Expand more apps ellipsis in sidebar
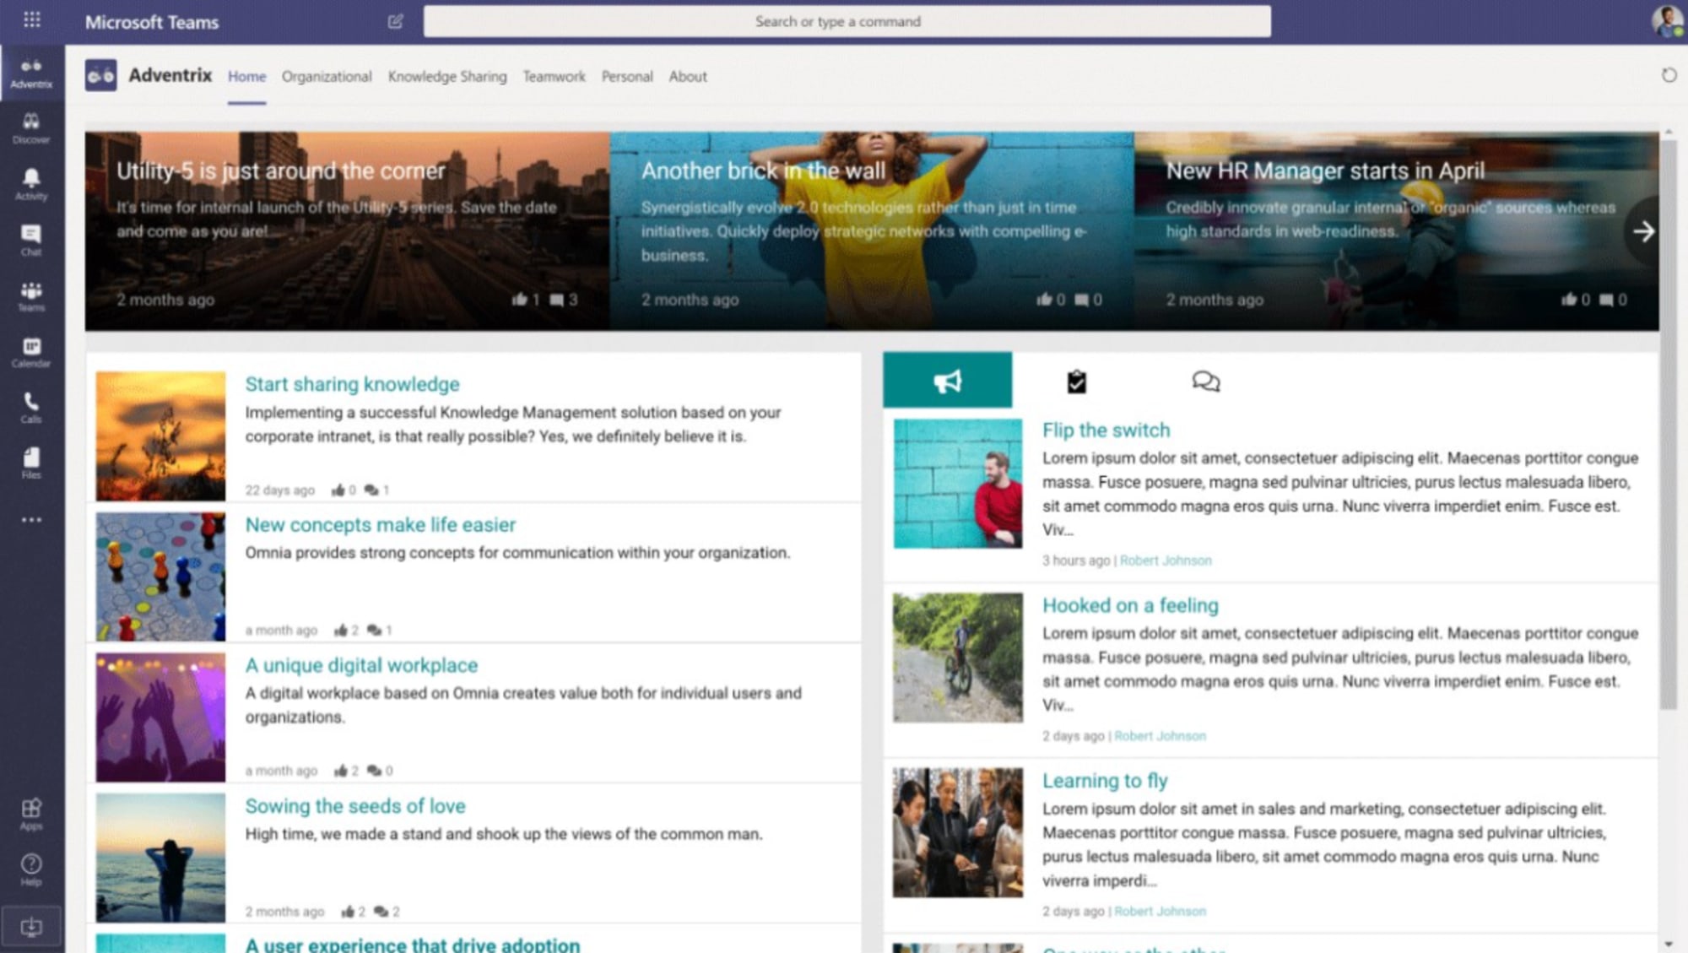Image resolution: width=1688 pixels, height=953 pixels. coord(31,520)
